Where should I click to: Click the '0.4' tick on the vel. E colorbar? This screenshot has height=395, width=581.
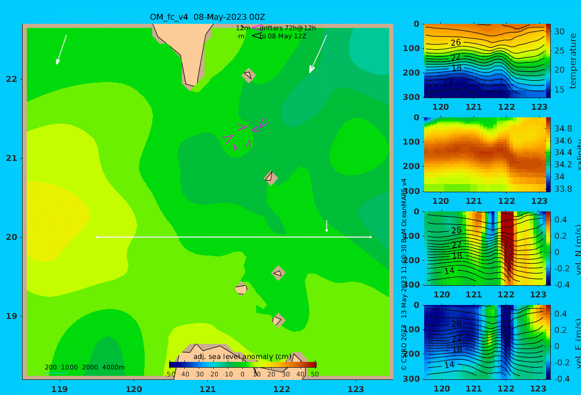pos(560,314)
